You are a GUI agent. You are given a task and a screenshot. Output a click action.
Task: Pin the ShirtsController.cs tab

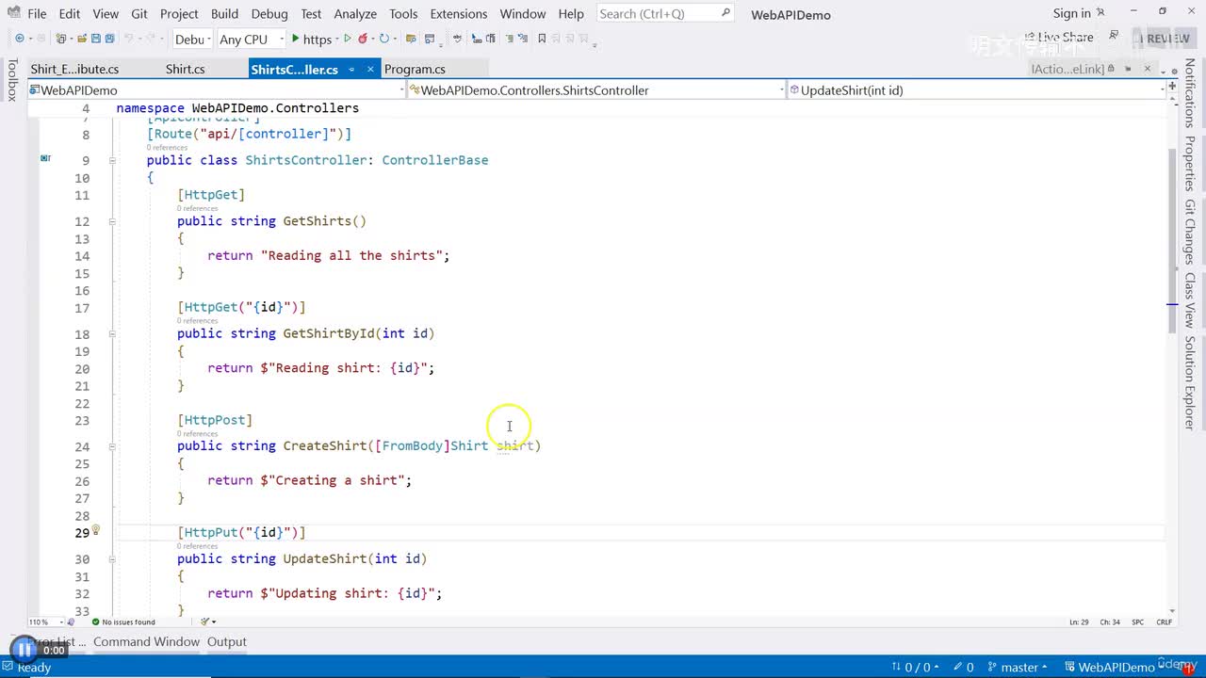tap(350, 69)
